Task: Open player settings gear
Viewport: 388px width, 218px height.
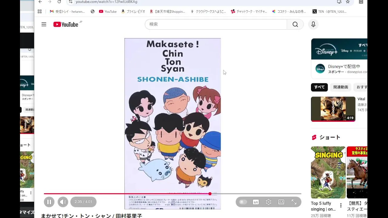Action: [x=269, y=202]
